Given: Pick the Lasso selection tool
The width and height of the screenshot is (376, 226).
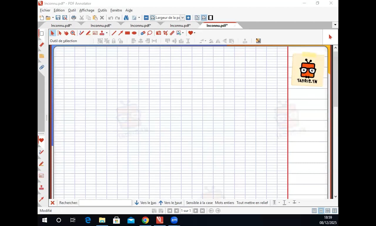Looking at the screenshot, I should pos(150,33).
